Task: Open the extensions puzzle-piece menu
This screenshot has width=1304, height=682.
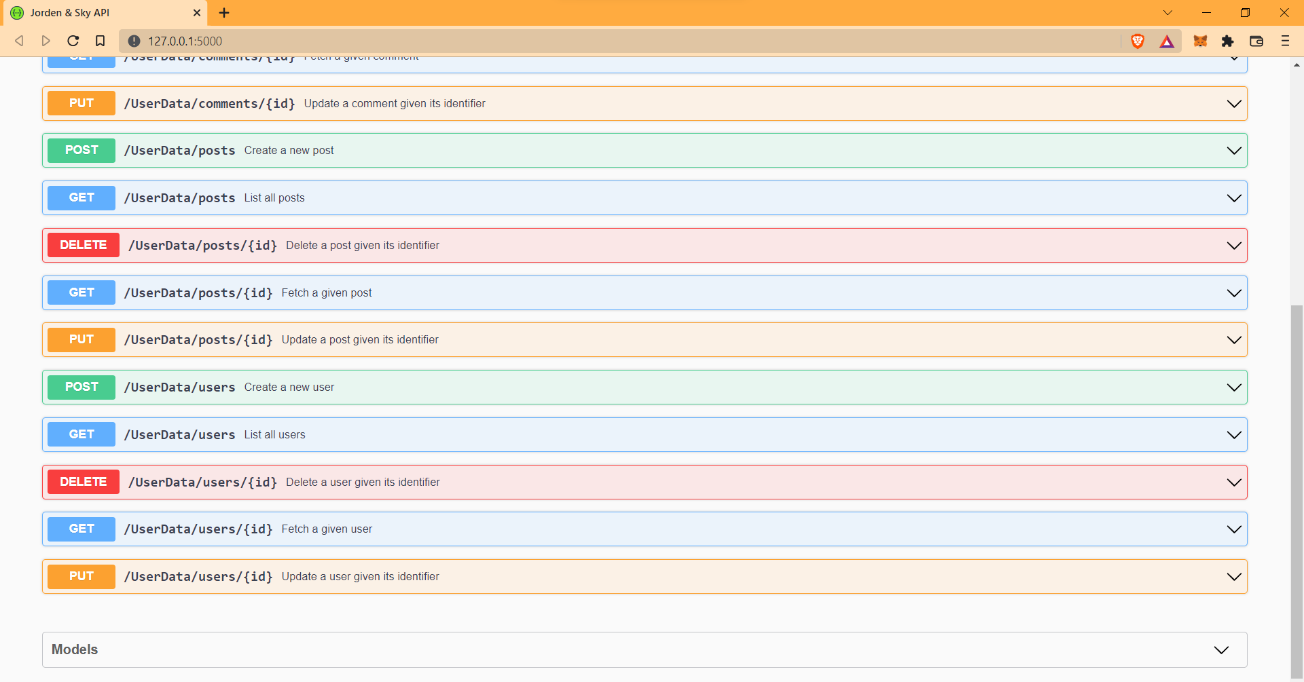Action: (x=1229, y=41)
